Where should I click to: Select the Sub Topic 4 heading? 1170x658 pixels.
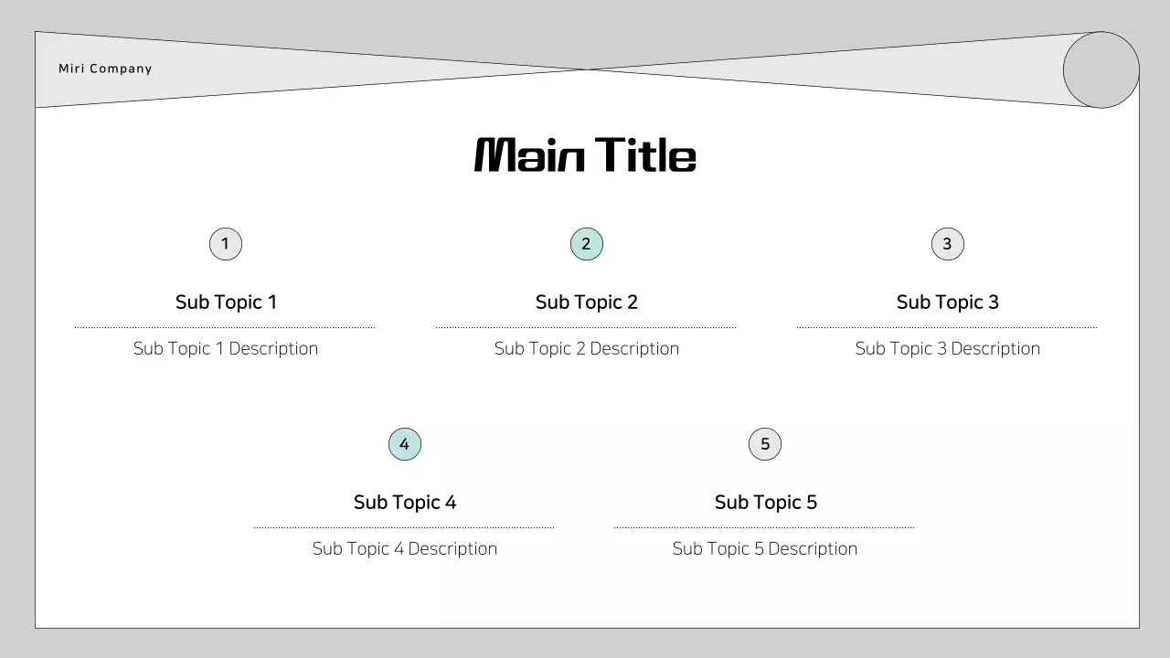pyautogui.click(x=405, y=503)
